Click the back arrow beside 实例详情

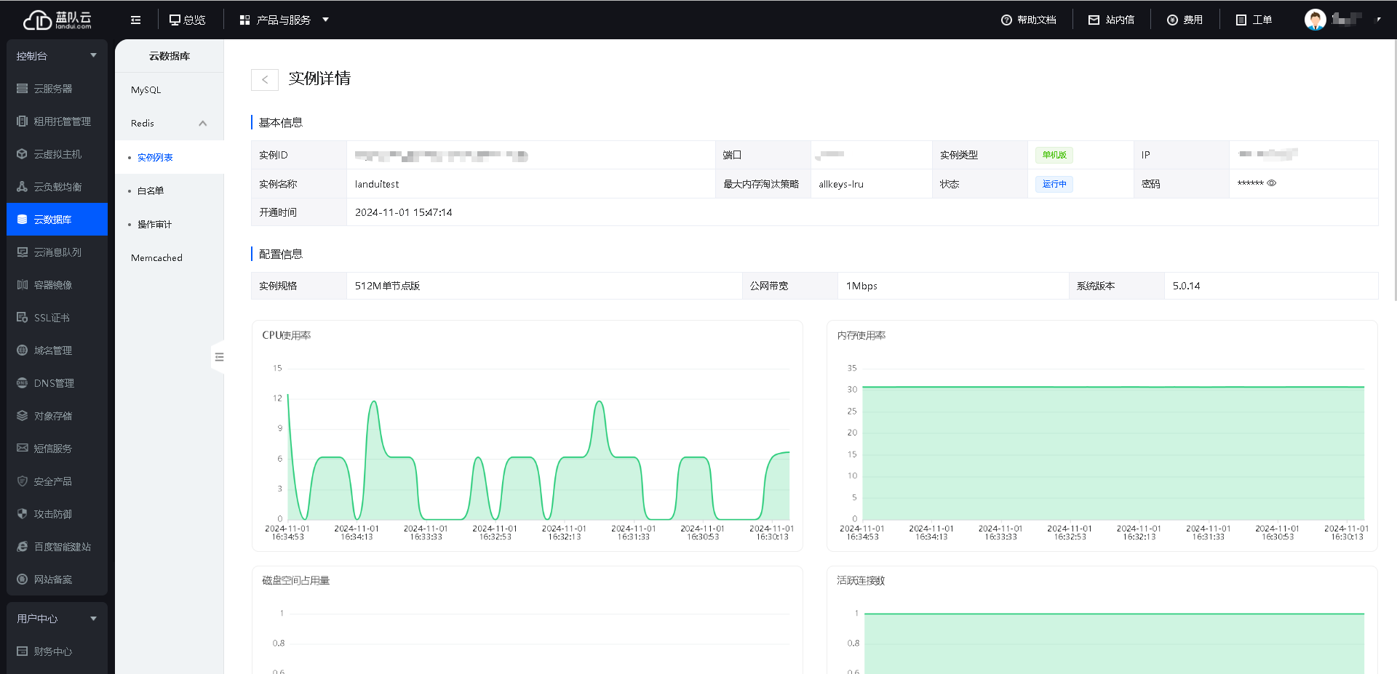264,80
